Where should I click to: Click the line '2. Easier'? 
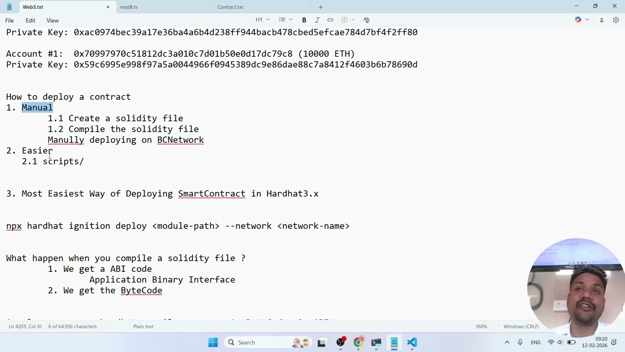pyautogui.click(x=29, y=151)
